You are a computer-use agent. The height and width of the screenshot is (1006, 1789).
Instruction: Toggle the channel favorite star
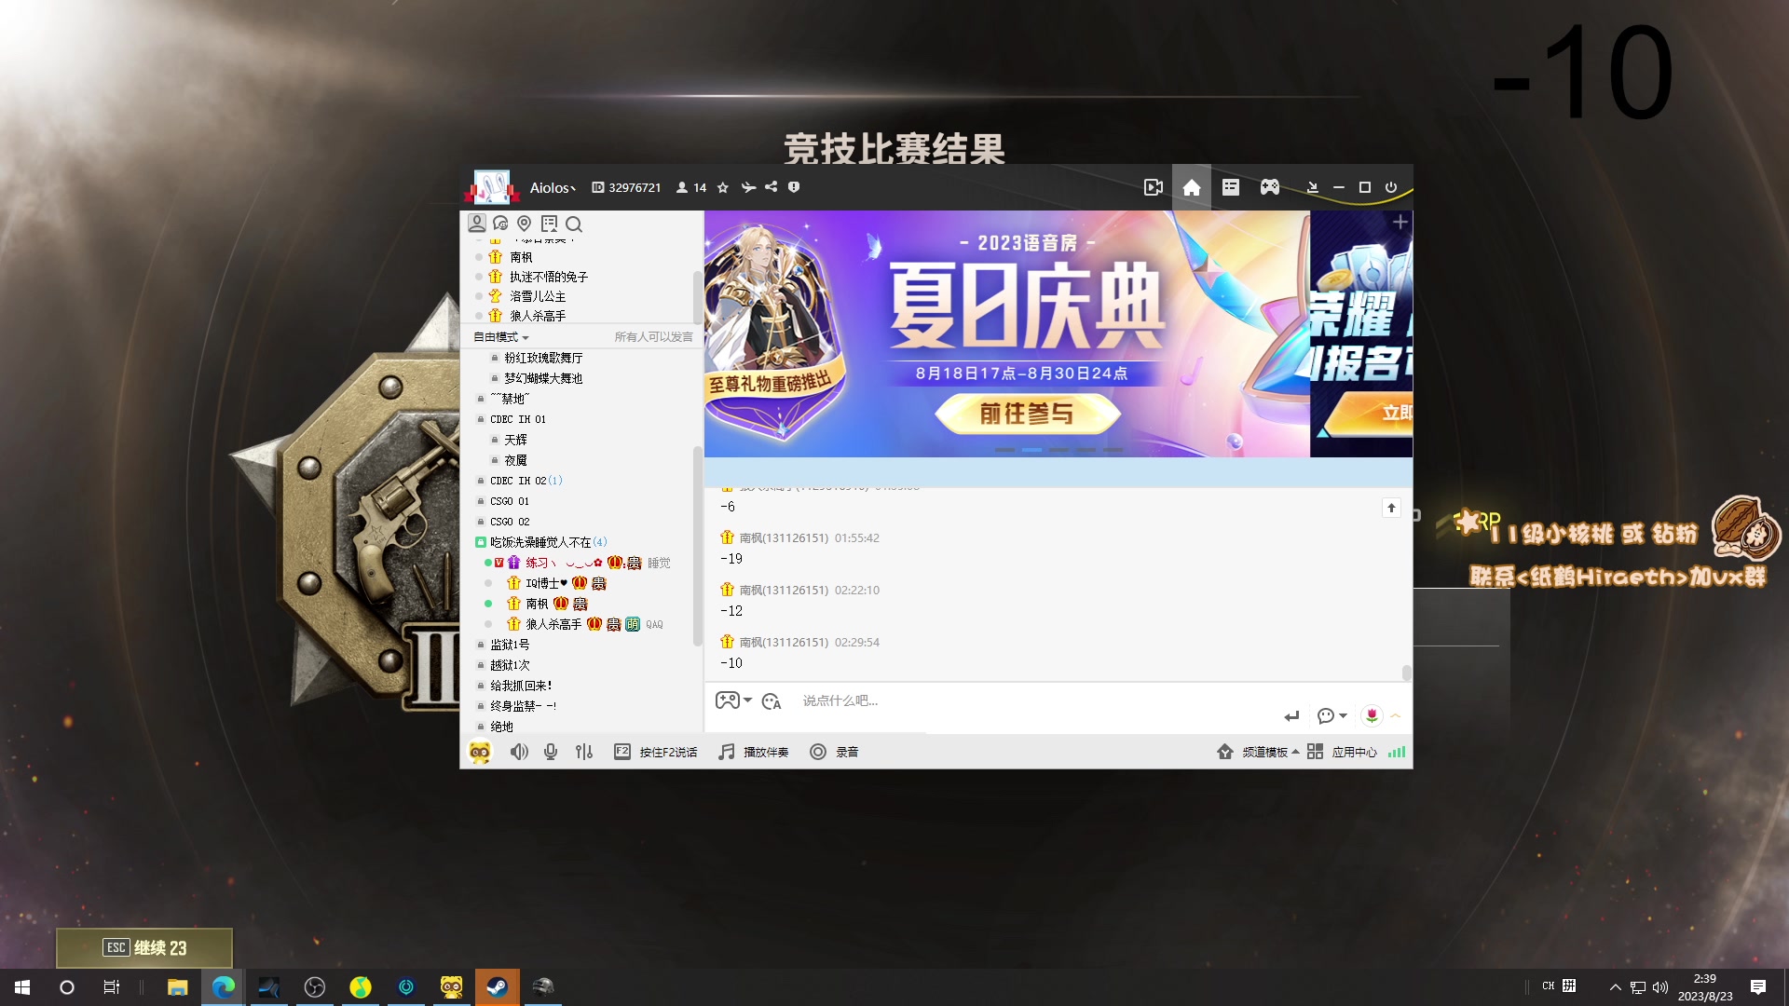[x=723, y=187]
